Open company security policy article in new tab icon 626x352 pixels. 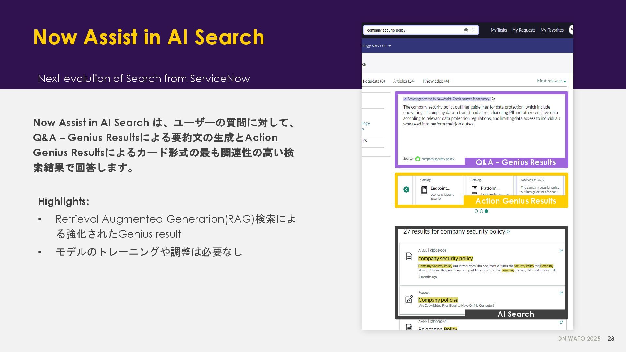pos(561,251)
